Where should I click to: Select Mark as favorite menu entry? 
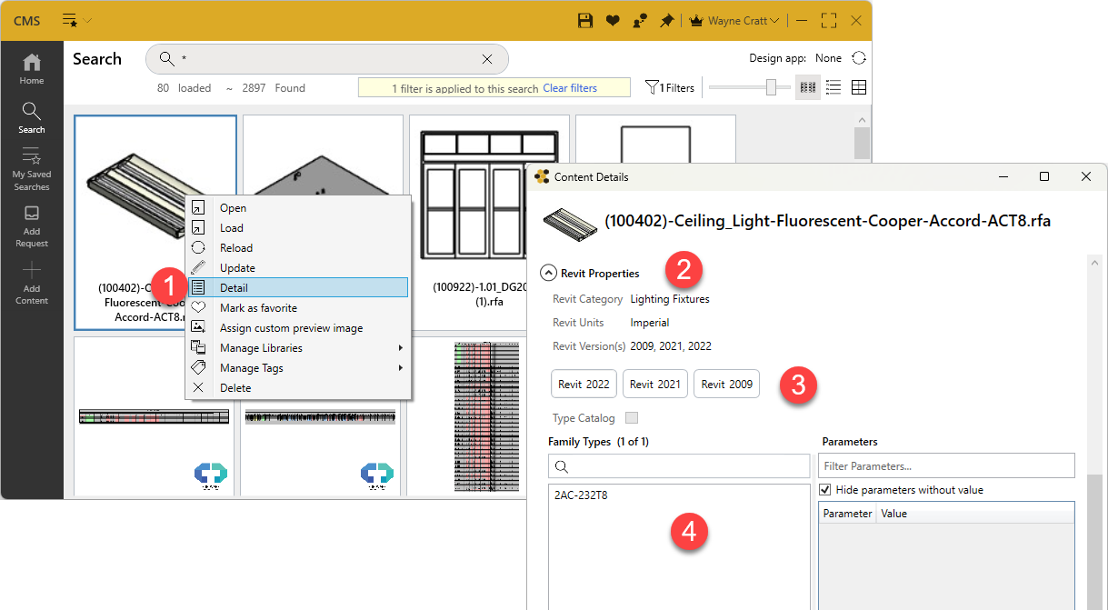[x=299, y=308]
